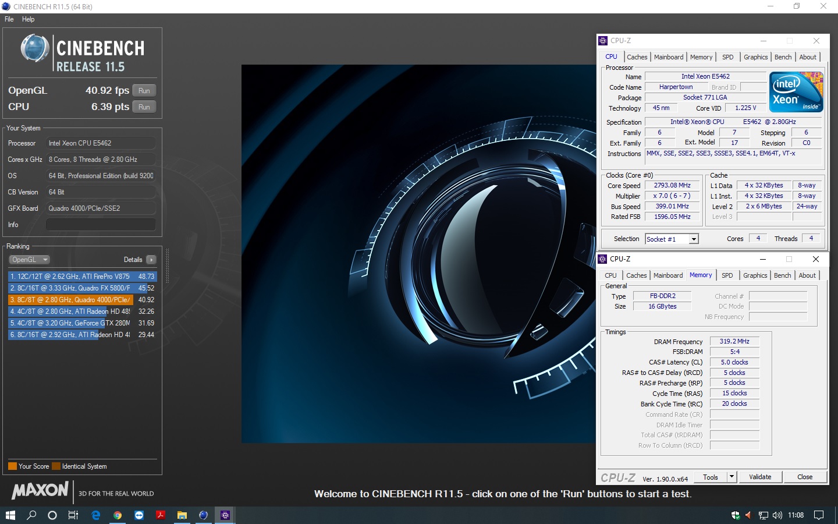Viewport: 838px width, 524px height.
Task: Click the Cinebench sphere logo
Action: tap(35, 48)
